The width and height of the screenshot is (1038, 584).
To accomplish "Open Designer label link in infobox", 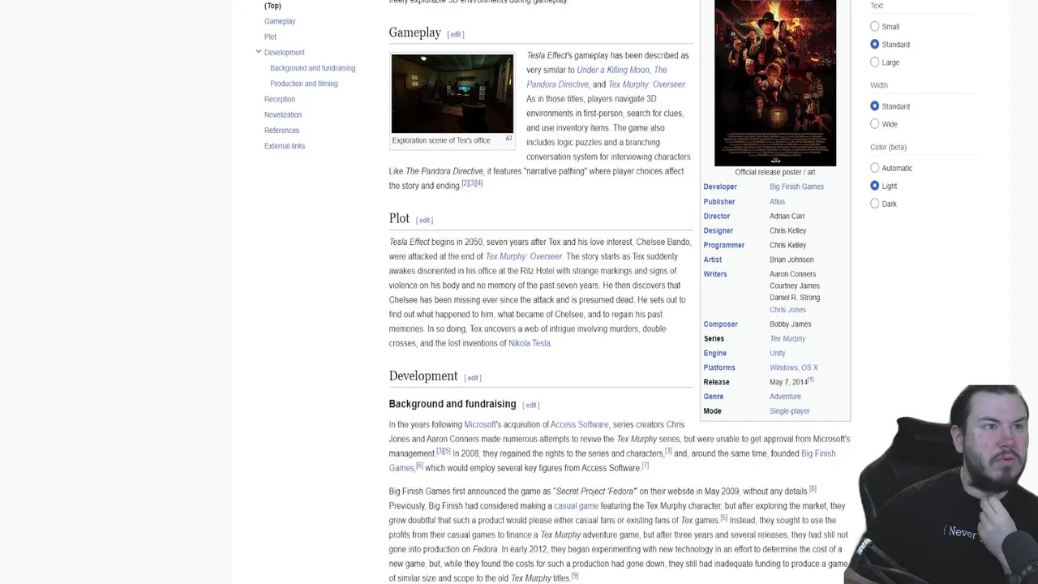I will (x=718, y=231).
